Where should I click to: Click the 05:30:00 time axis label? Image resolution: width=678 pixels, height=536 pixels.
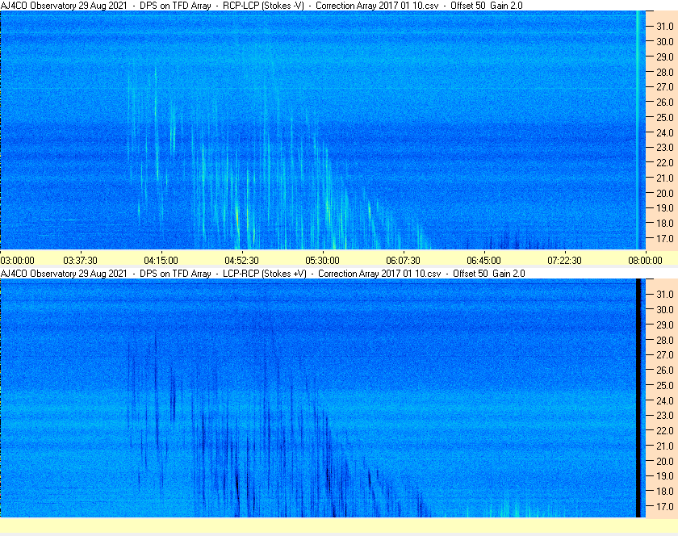322,261
